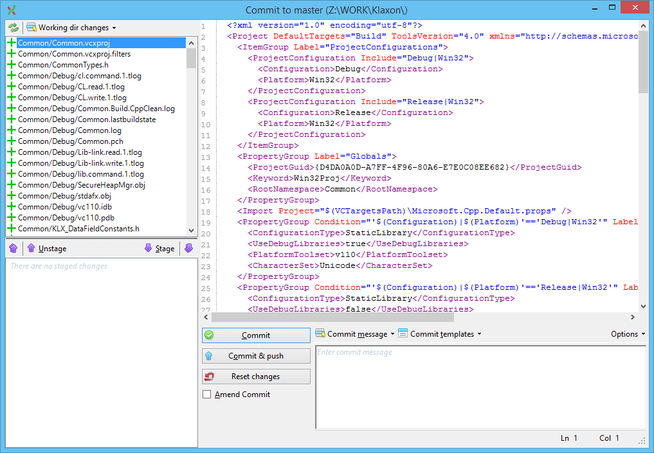Click into the commit message text box
Image resolution: width=654 pixels, height=453 pixels.
click(x=481, y=387)
